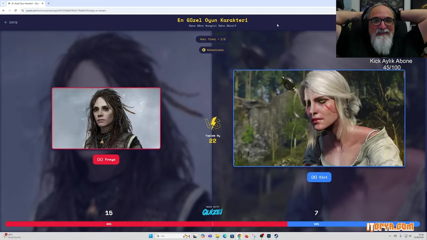This screenshot has width=427, height=240.
Task: Open the weather widget on the taskbar
Action: 13,236
